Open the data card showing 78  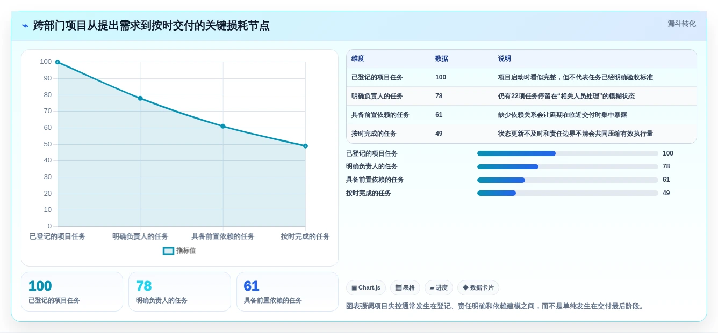[180, 292]
